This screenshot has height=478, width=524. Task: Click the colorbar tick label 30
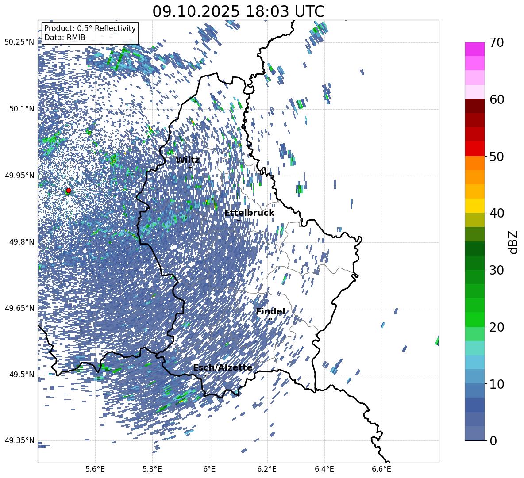[497, 270]
